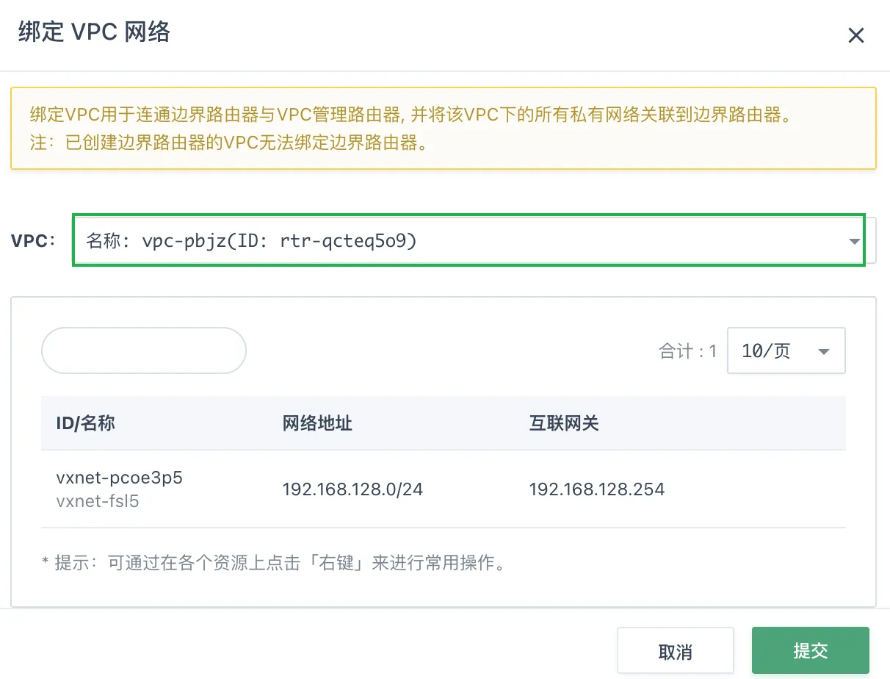The image size is (890, 679).
Task: Click the 合计: 1 total count label
Action: coord(687,351)
